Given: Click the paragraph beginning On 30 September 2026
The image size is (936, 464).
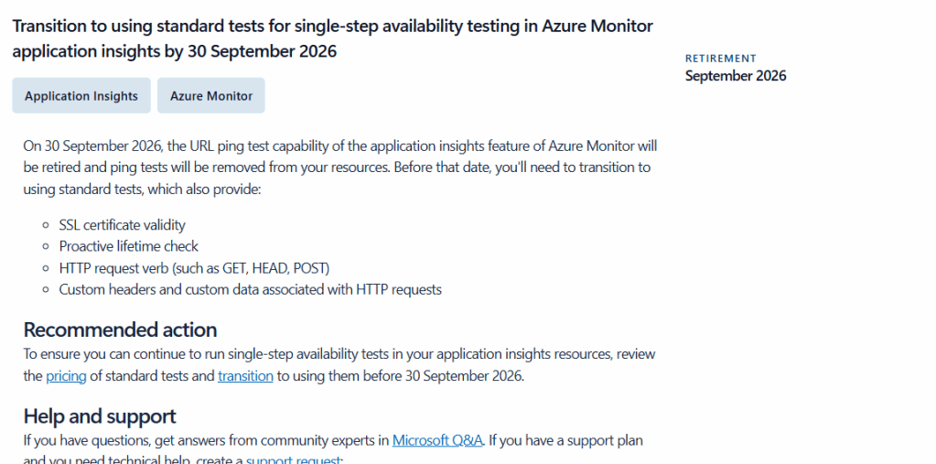Looking at the screenshot, I should pyautogui.click(x=339, y=167).
